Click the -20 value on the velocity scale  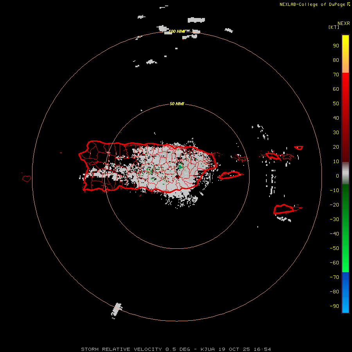(334, 205)
